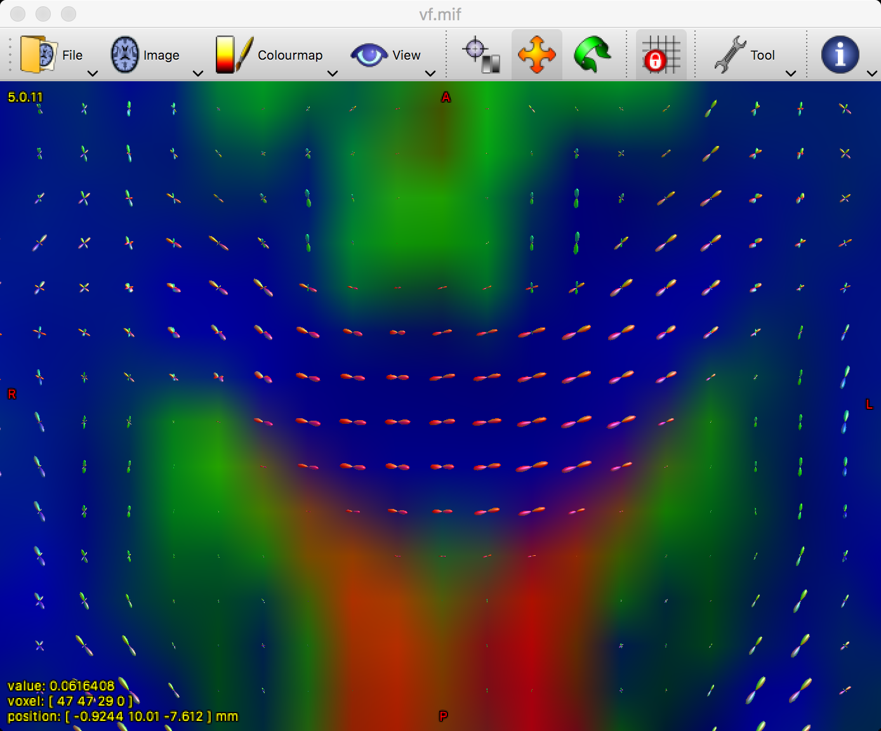Click the vf.mif window title

click(440, 14)
